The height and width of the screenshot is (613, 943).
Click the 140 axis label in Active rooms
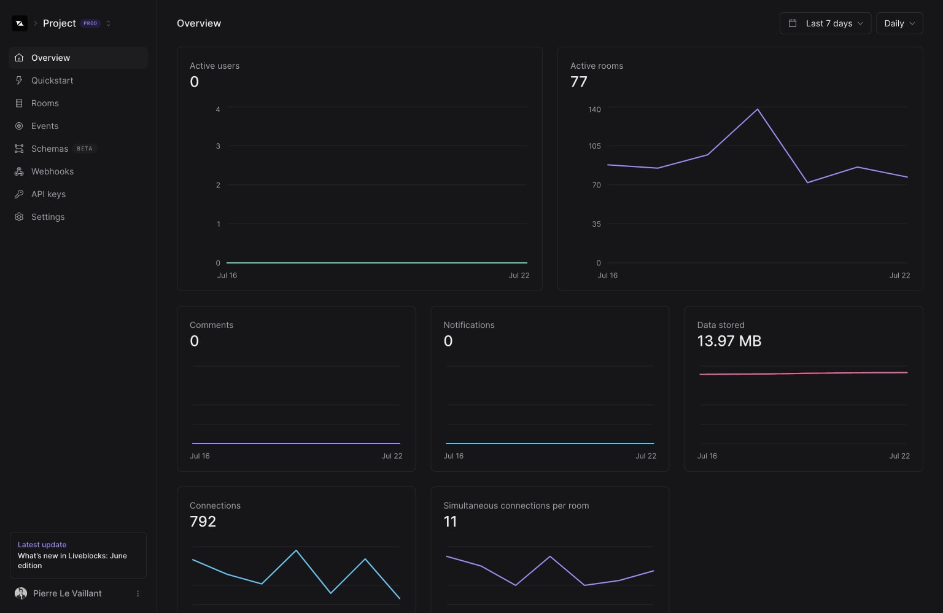(594, 109)
